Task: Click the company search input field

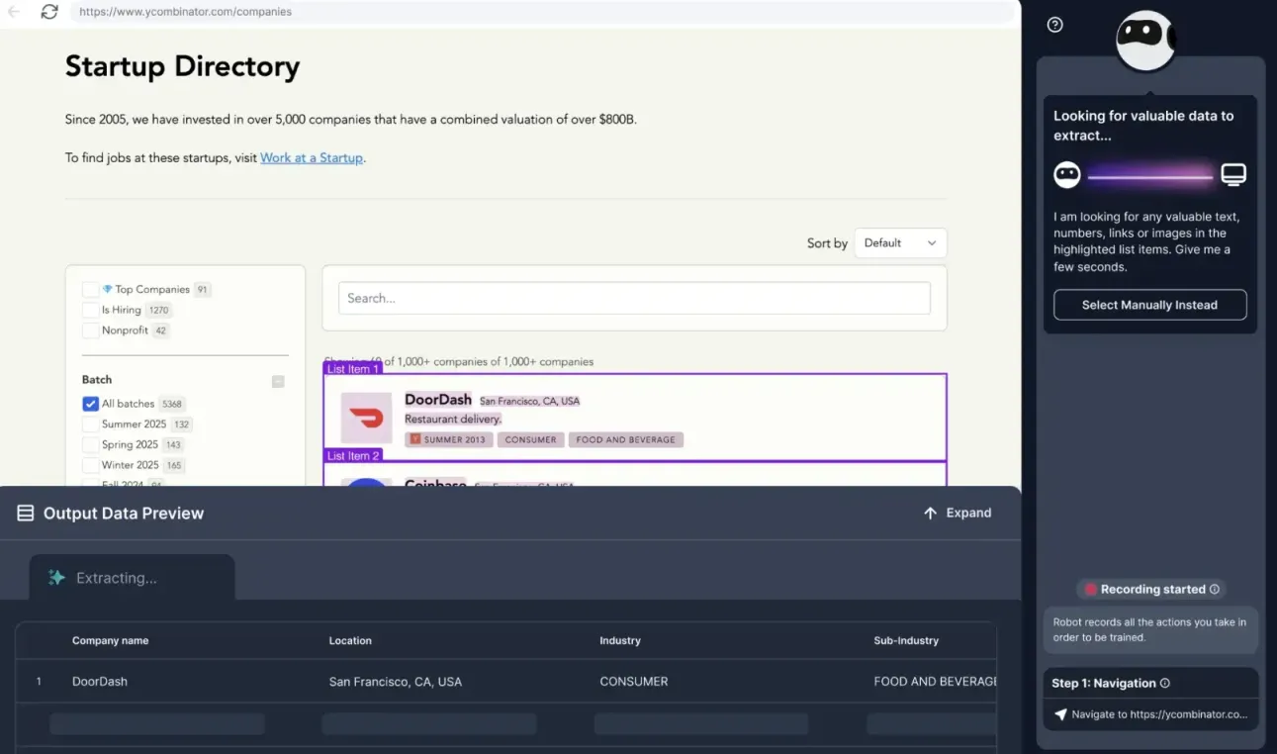Action: pyautogui.click(x=634, y=298)
